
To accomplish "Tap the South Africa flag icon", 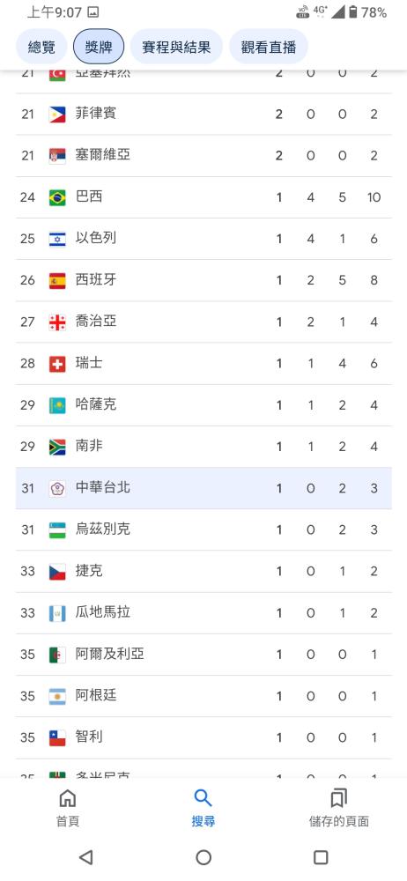I will pos(57,447).
